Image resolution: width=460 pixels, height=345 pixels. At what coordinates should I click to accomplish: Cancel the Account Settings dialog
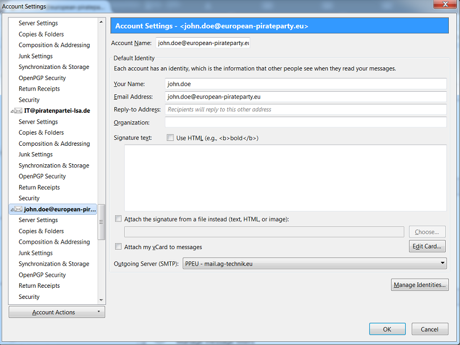pos(429,329)
